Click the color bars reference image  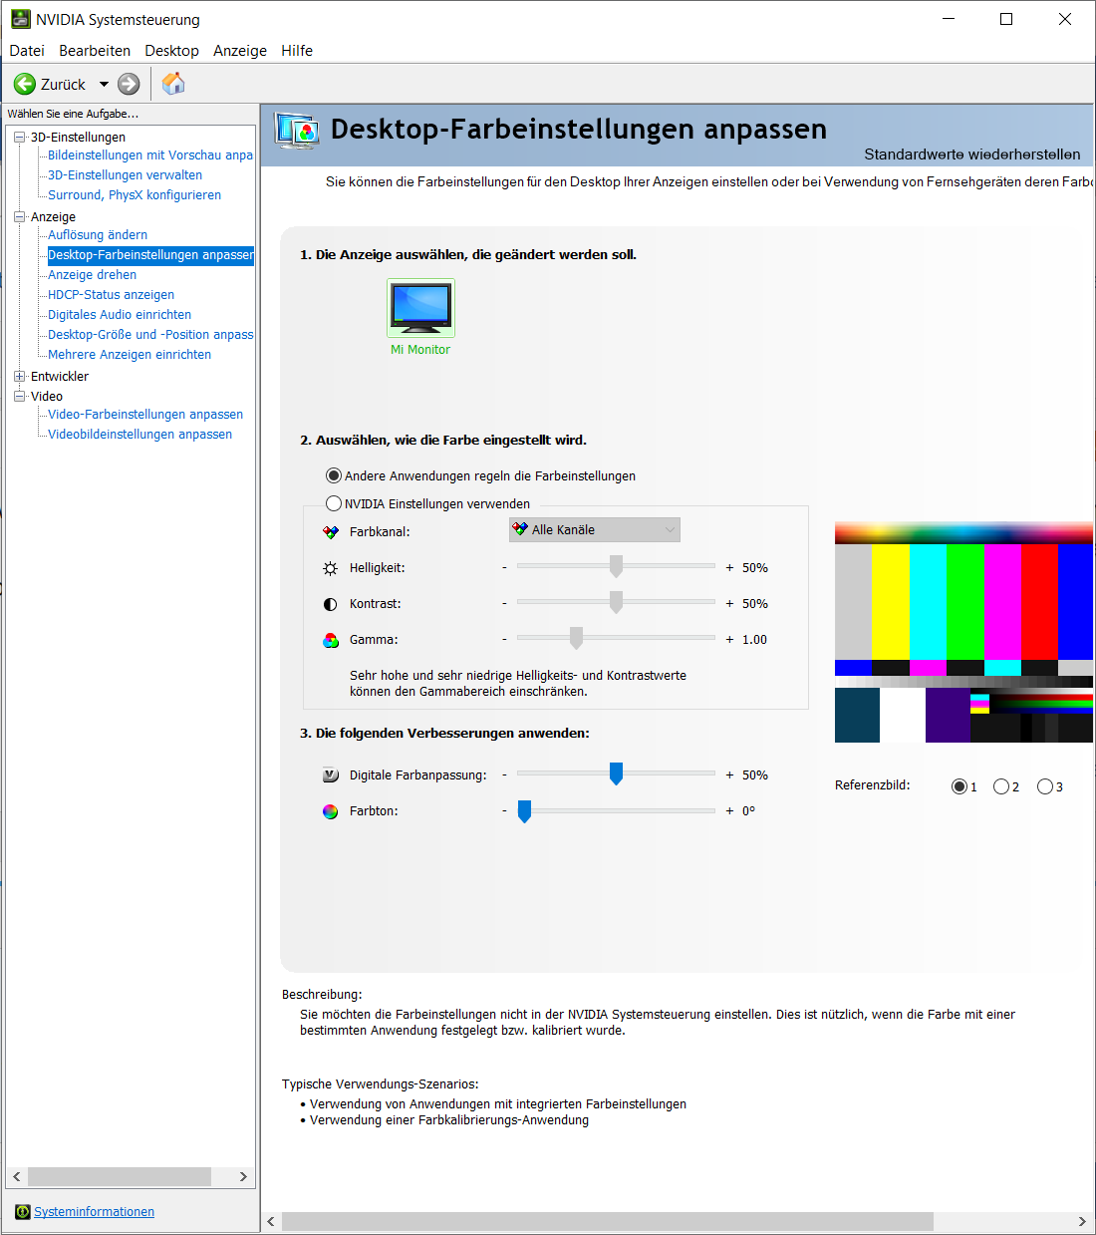(x=963, y=632)
